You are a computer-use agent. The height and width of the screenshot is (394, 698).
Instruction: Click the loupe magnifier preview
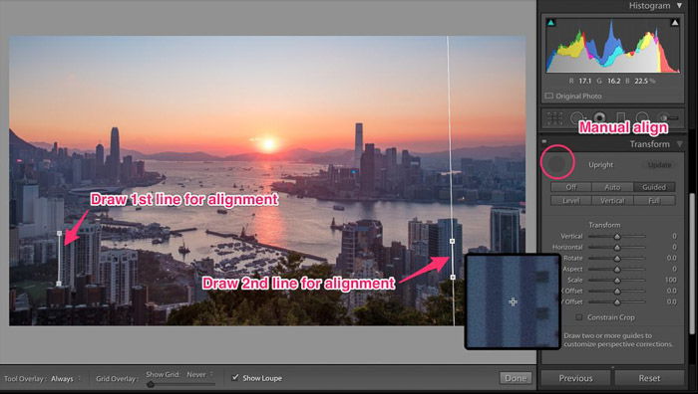tap(513, 301)
